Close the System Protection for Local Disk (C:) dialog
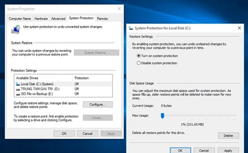The image size is (248, 153). [x=239, y=28]
